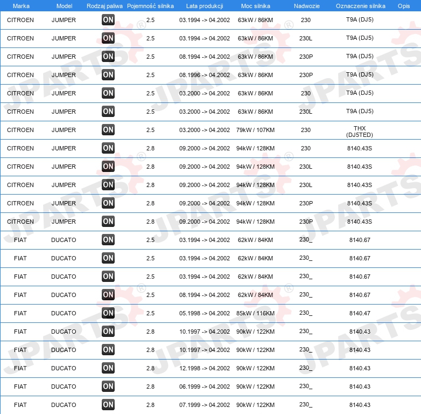421x414 pixels.
Task: Click the ON fuel icon in the Jumper 03.1994 body 230 row
Action: [108, 19]
